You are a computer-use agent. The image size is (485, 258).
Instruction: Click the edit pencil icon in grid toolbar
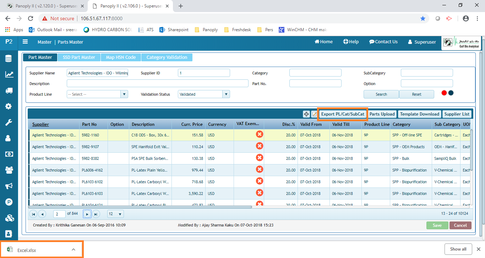(x=314, y=114)
